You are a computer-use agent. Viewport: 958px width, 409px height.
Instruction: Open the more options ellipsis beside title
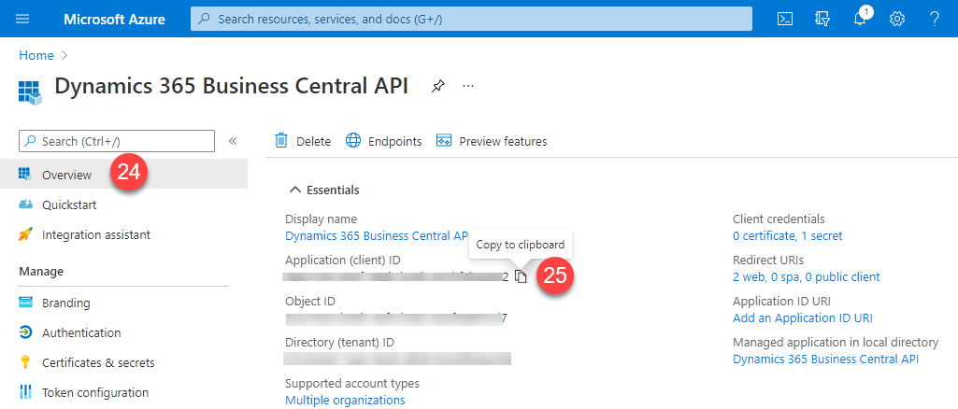(x=468, y=86)
